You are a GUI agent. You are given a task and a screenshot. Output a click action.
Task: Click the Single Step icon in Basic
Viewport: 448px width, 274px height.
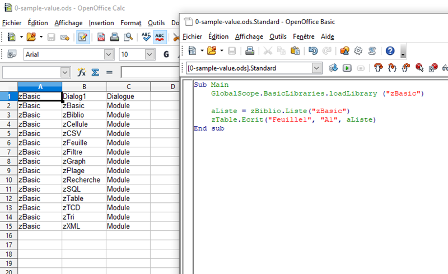392,68
